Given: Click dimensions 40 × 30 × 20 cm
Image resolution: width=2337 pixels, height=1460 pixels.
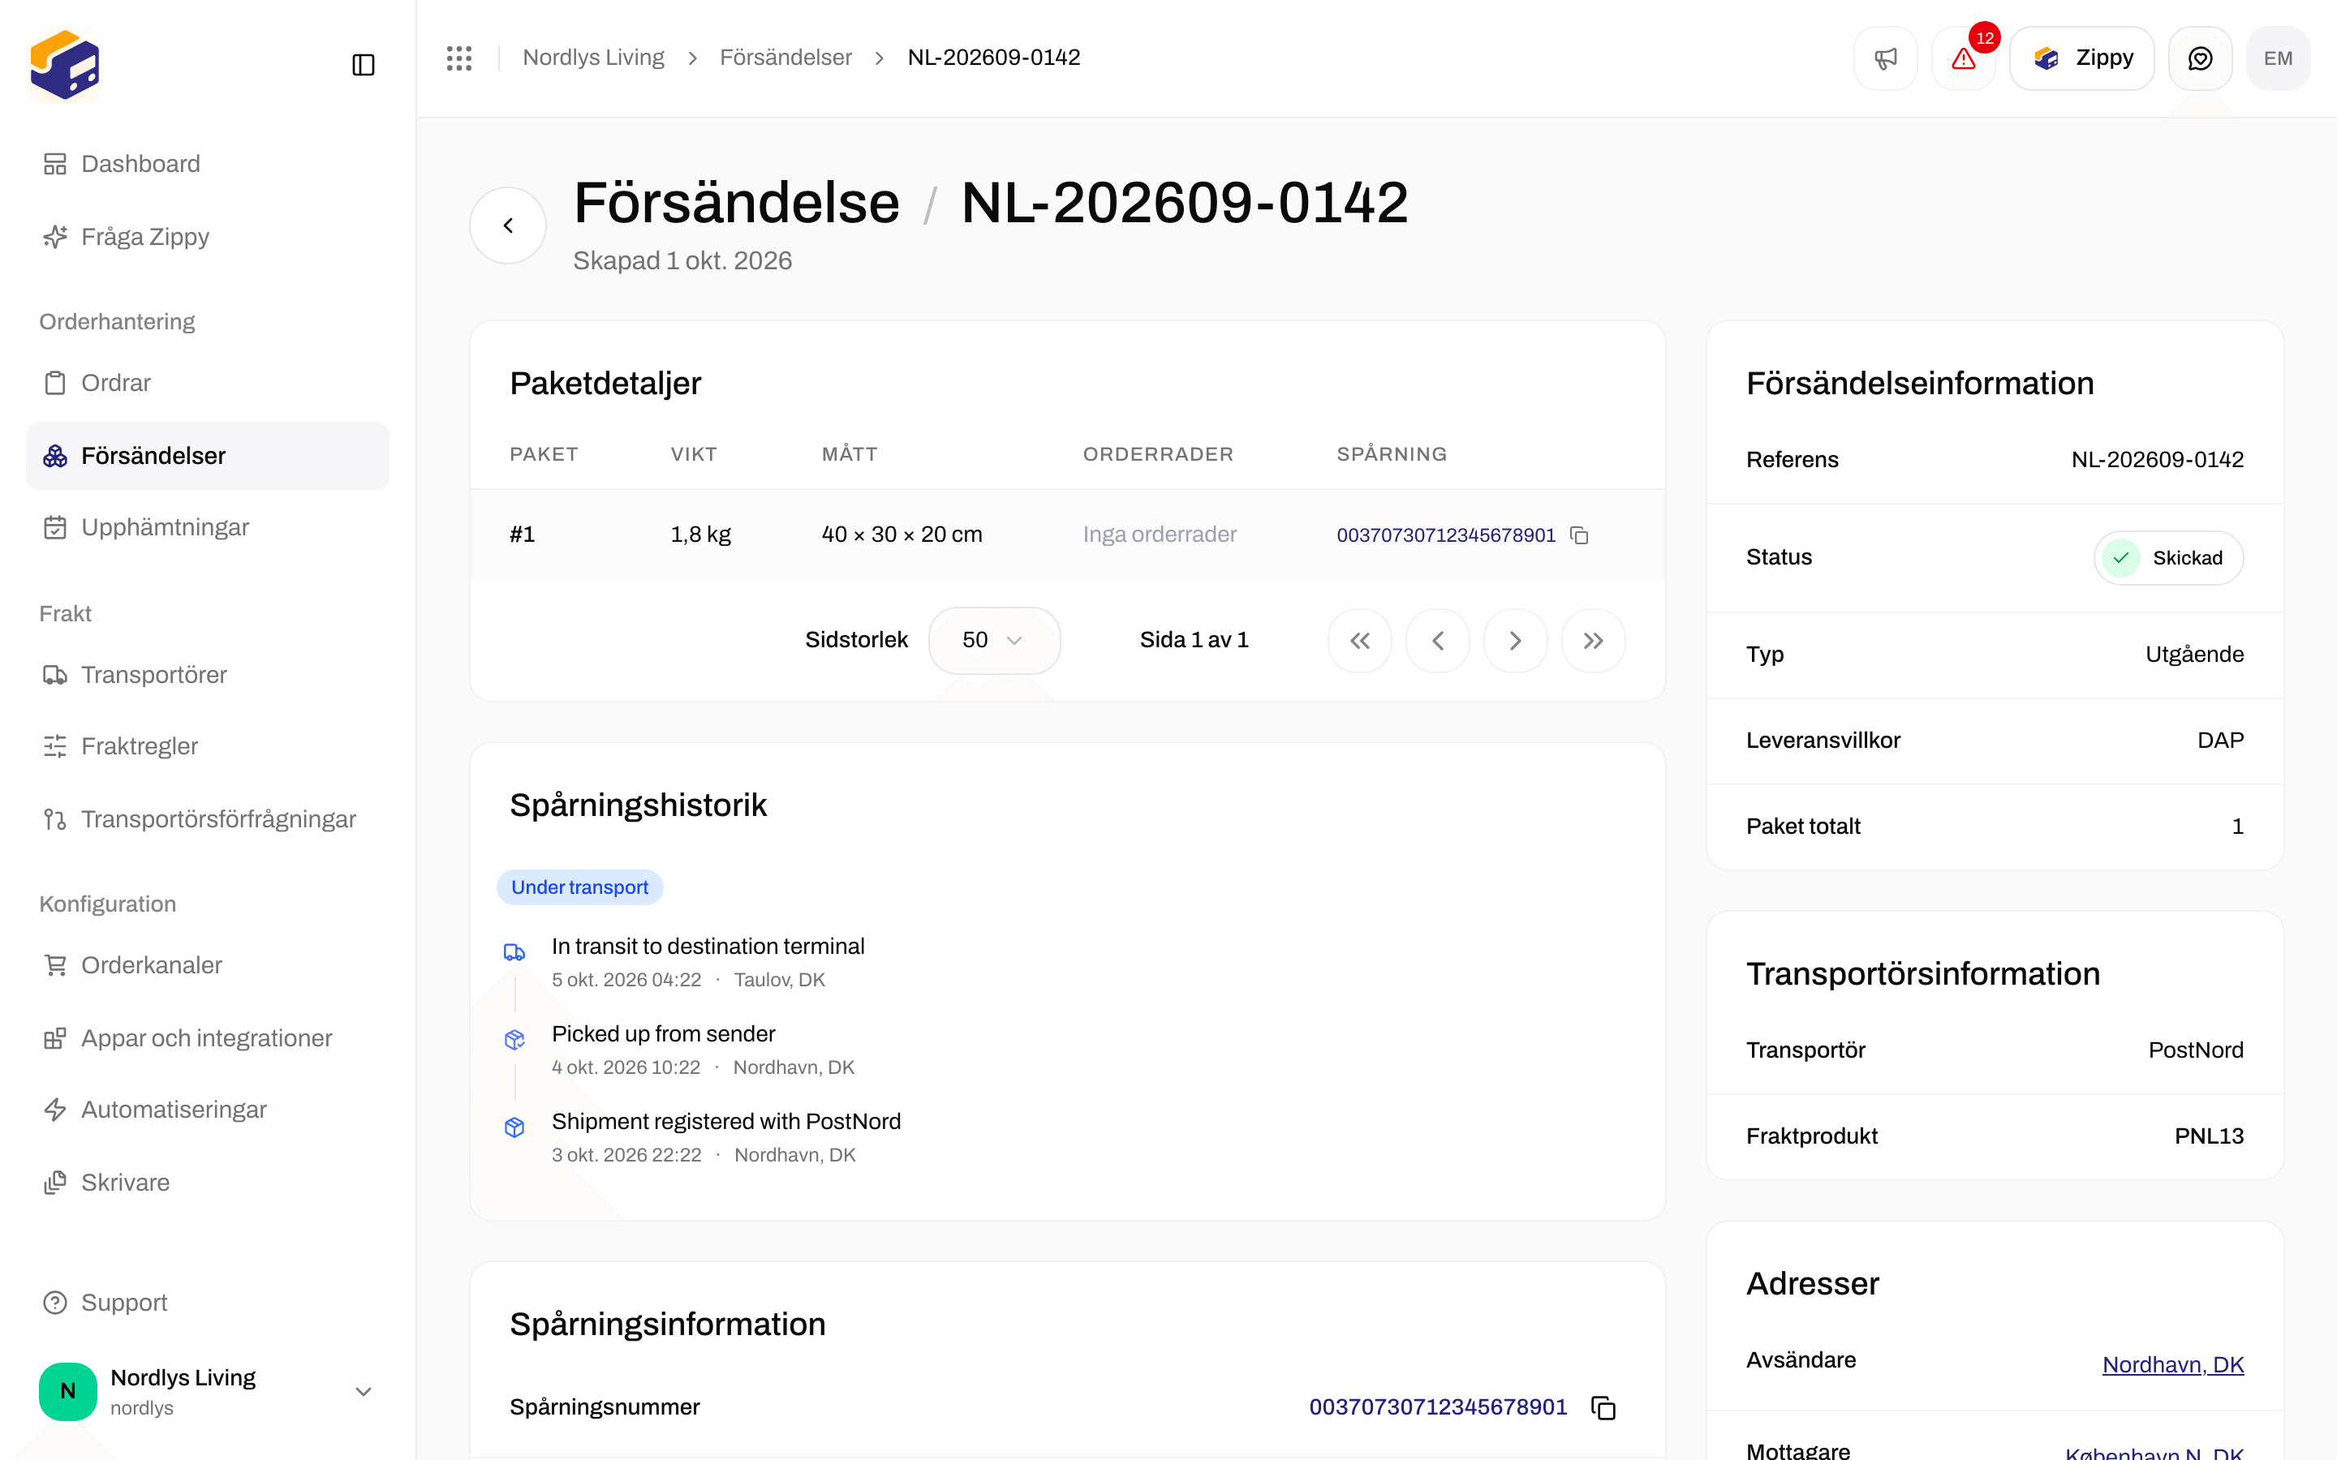Looking at the screenshot, I should (902, 534).
